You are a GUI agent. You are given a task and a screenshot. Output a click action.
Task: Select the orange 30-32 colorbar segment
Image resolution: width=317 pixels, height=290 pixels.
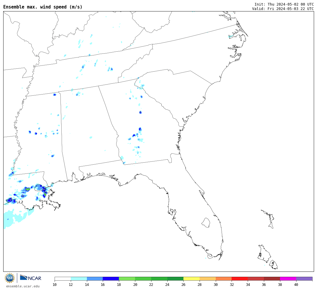(x=224, y=279)
